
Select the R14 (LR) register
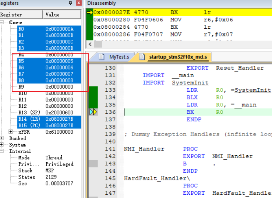point(49,119)
